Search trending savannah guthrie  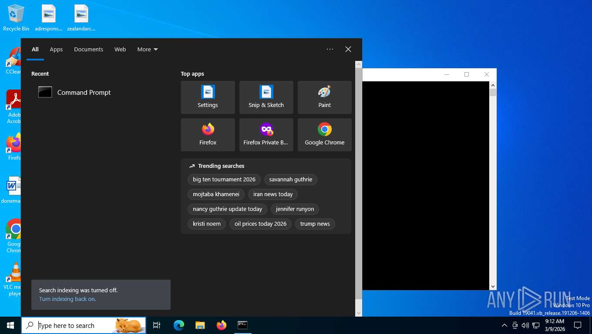tap(291, 180)
